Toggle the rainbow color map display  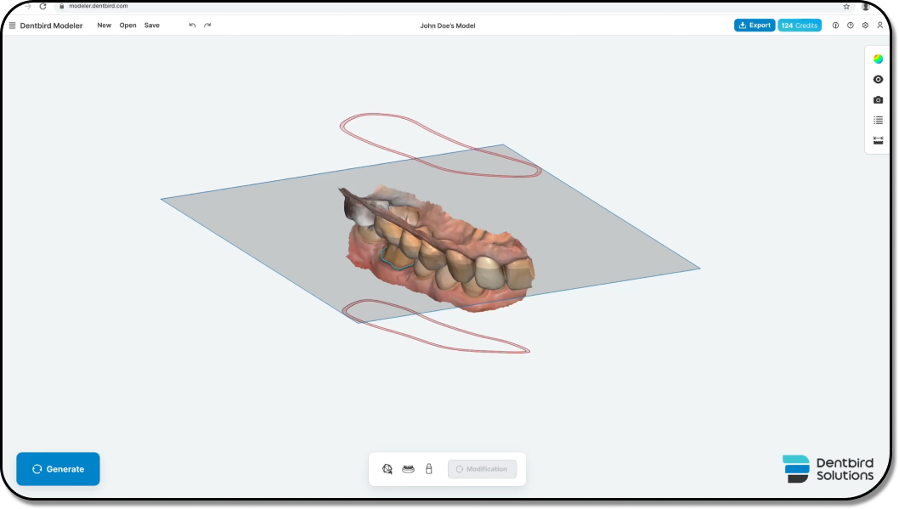tap(878, 59)
